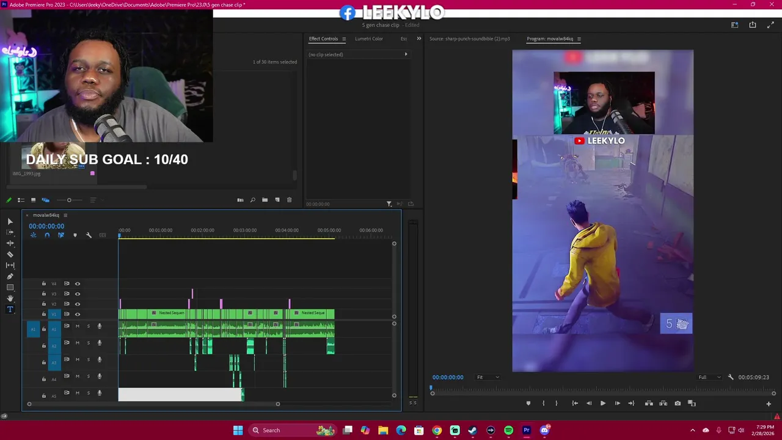Image resolution: width=782 pixels, height=440 pixels.
Task: Select the Slip tool
Action: pos(10,265)
